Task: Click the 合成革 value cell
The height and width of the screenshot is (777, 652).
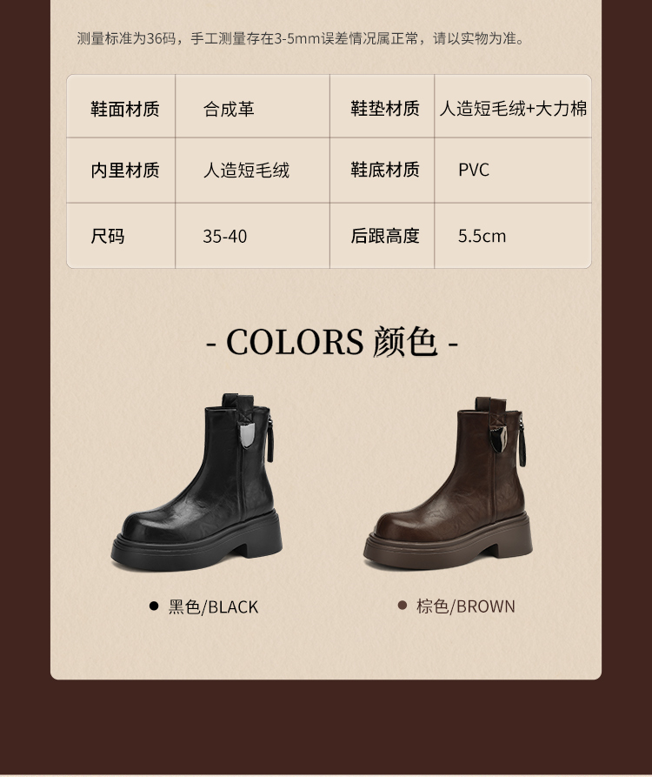Action: pyautogui.click(x=252, y=106)
